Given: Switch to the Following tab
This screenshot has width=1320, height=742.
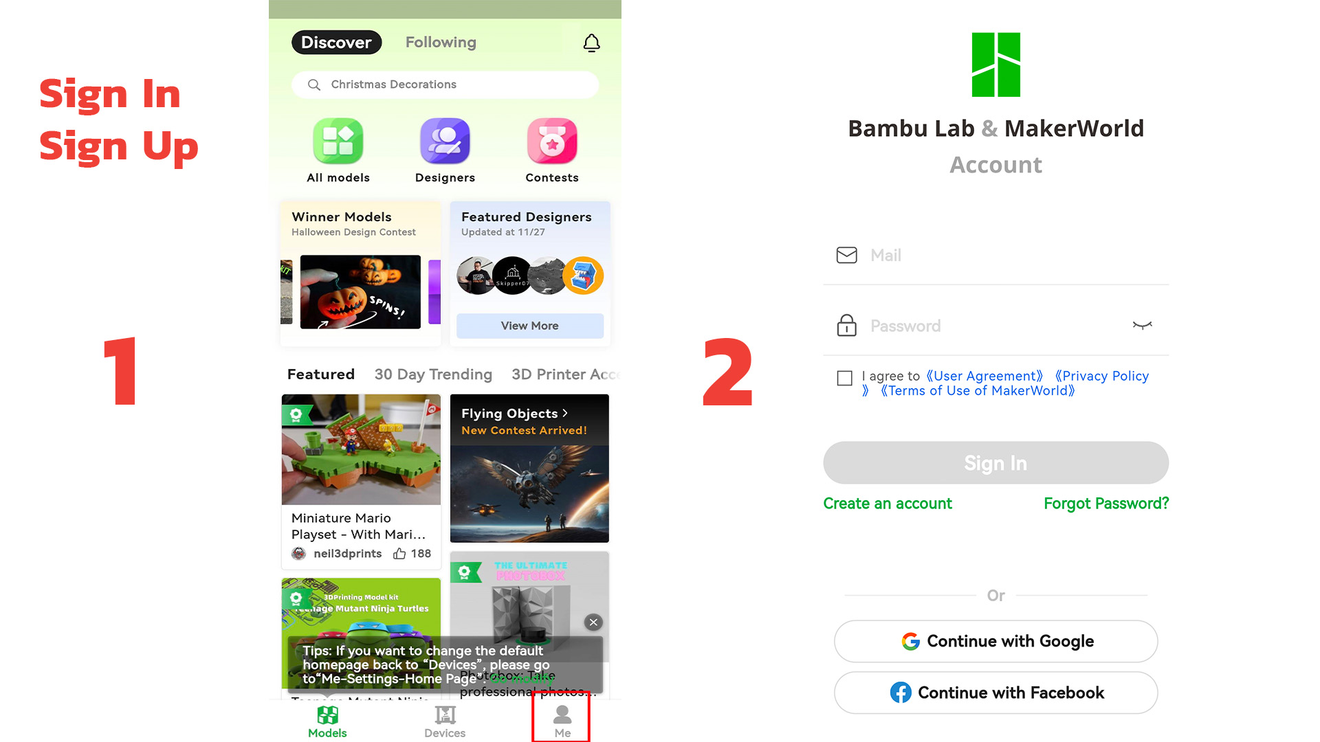Looking at the screenshot, I should click(x=441, y=43).
